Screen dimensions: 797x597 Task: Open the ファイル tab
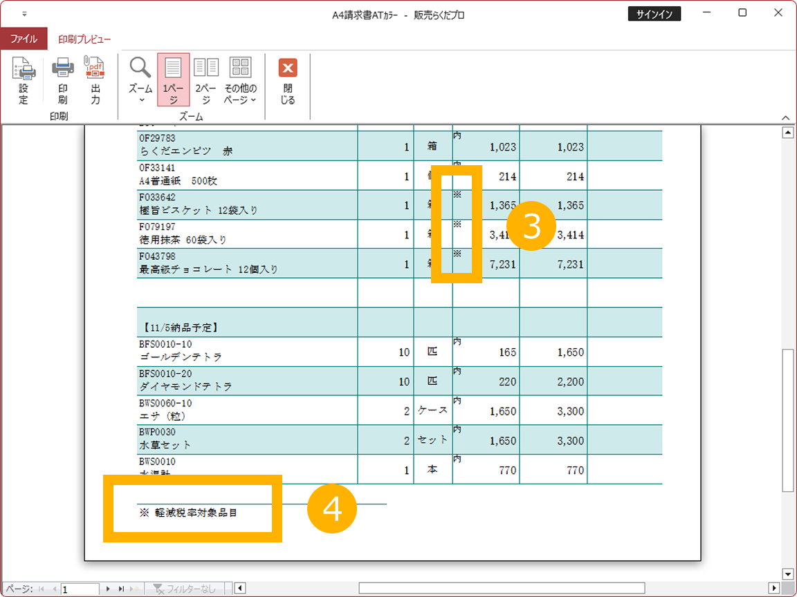[24, 39]
